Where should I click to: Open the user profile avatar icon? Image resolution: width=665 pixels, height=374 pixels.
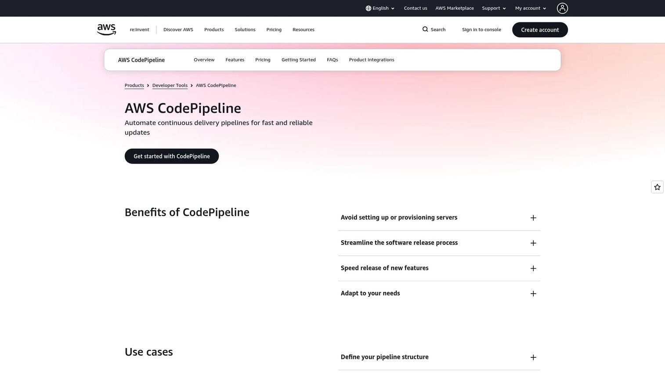point(562,8)
